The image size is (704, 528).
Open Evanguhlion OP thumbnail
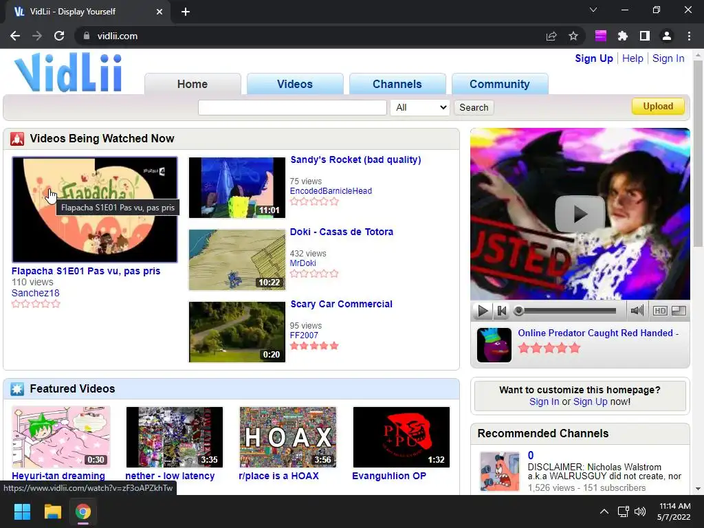(x=401, y=437)
